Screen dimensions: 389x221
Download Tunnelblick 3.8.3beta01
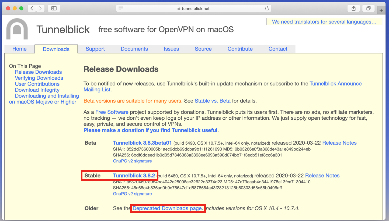(142, 143)
